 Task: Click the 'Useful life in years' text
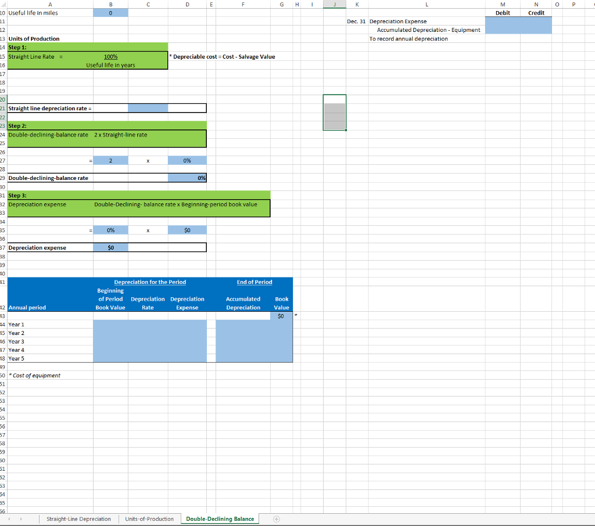110,65
